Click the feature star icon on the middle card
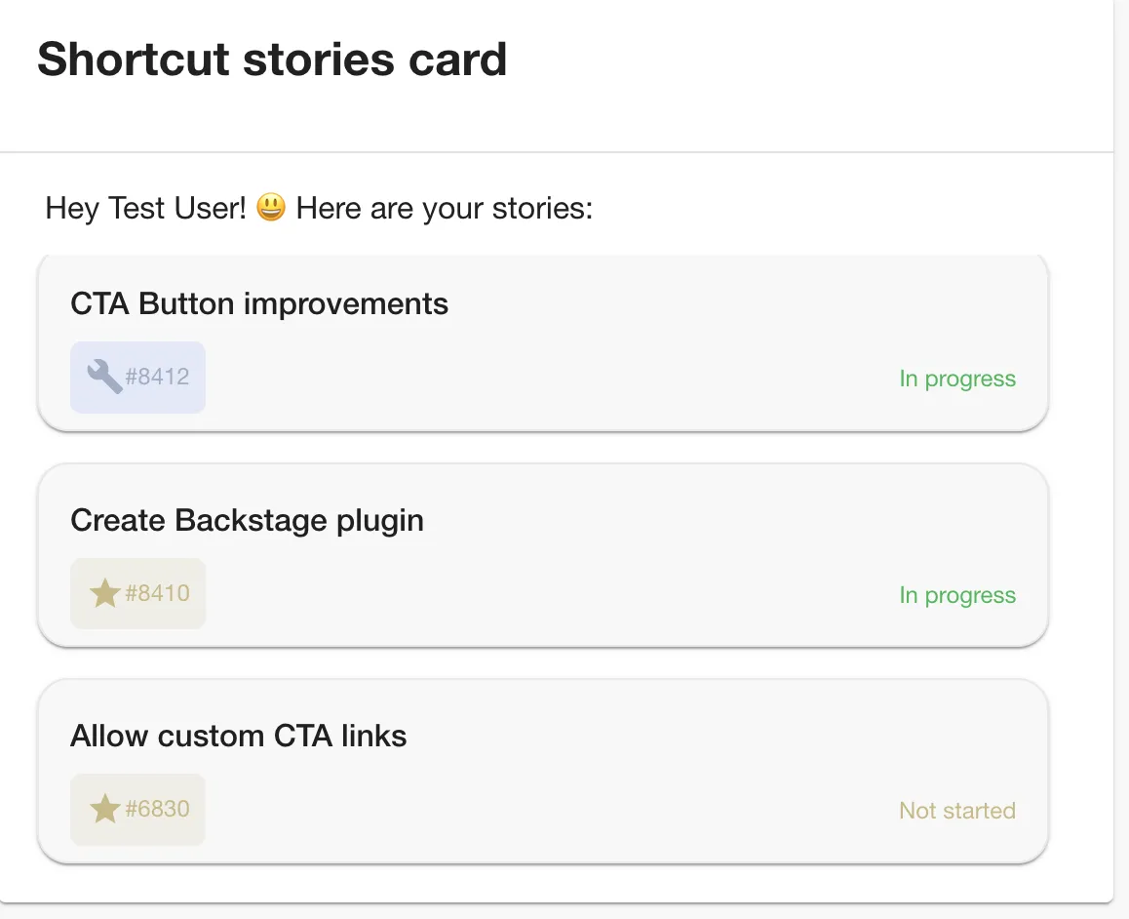This screenshot has width=1129, height=919. point(105,592)
